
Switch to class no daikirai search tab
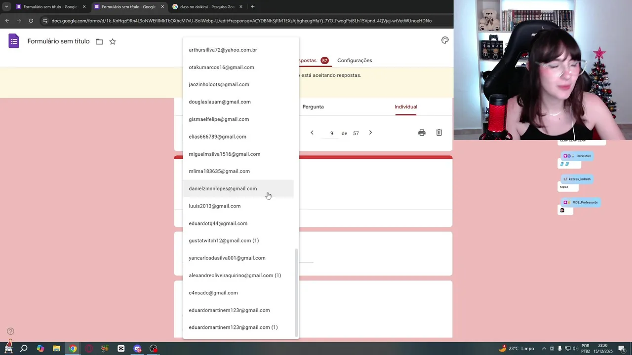[x=207, y=7]
